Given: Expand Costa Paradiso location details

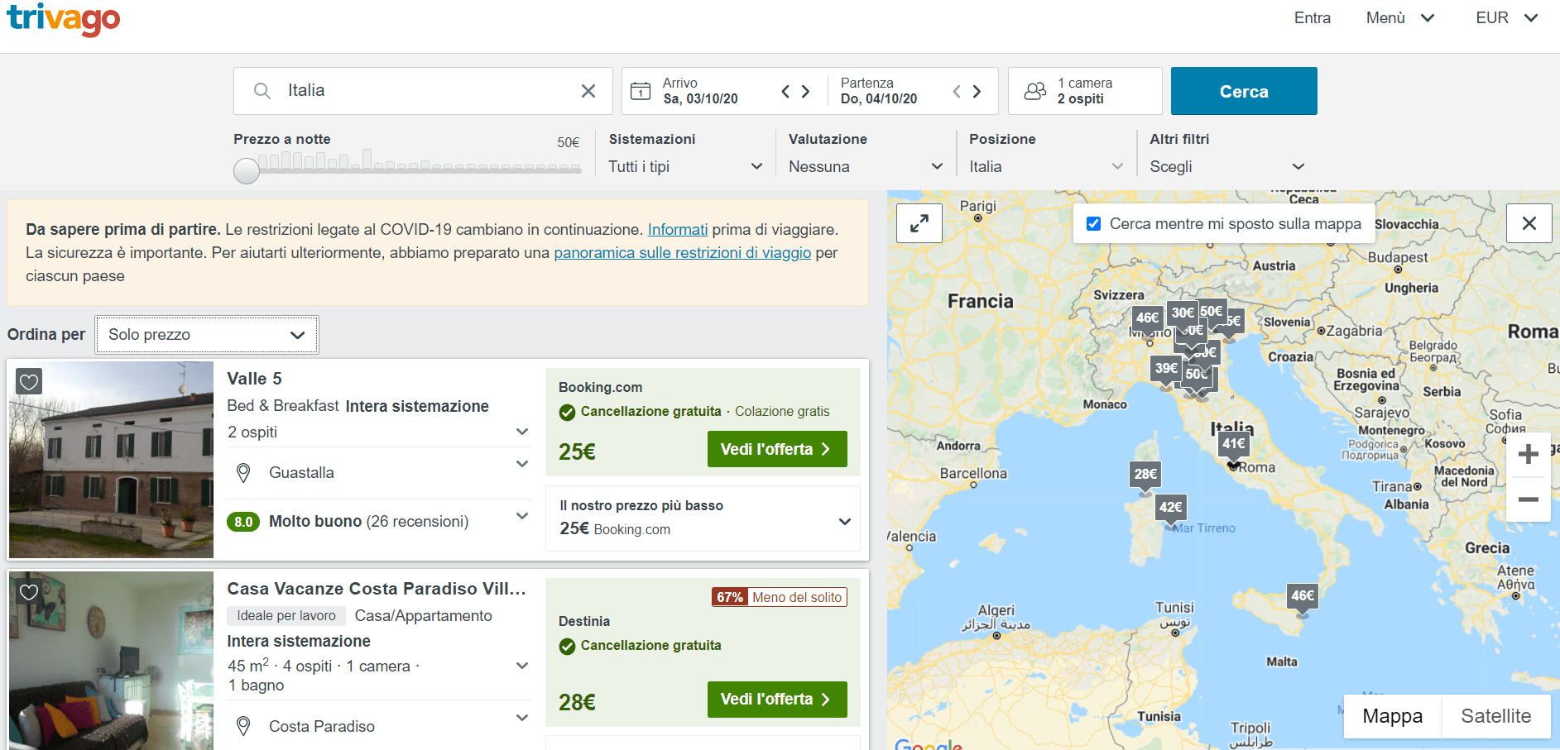Looking at the screenshot, I should 522,718.
